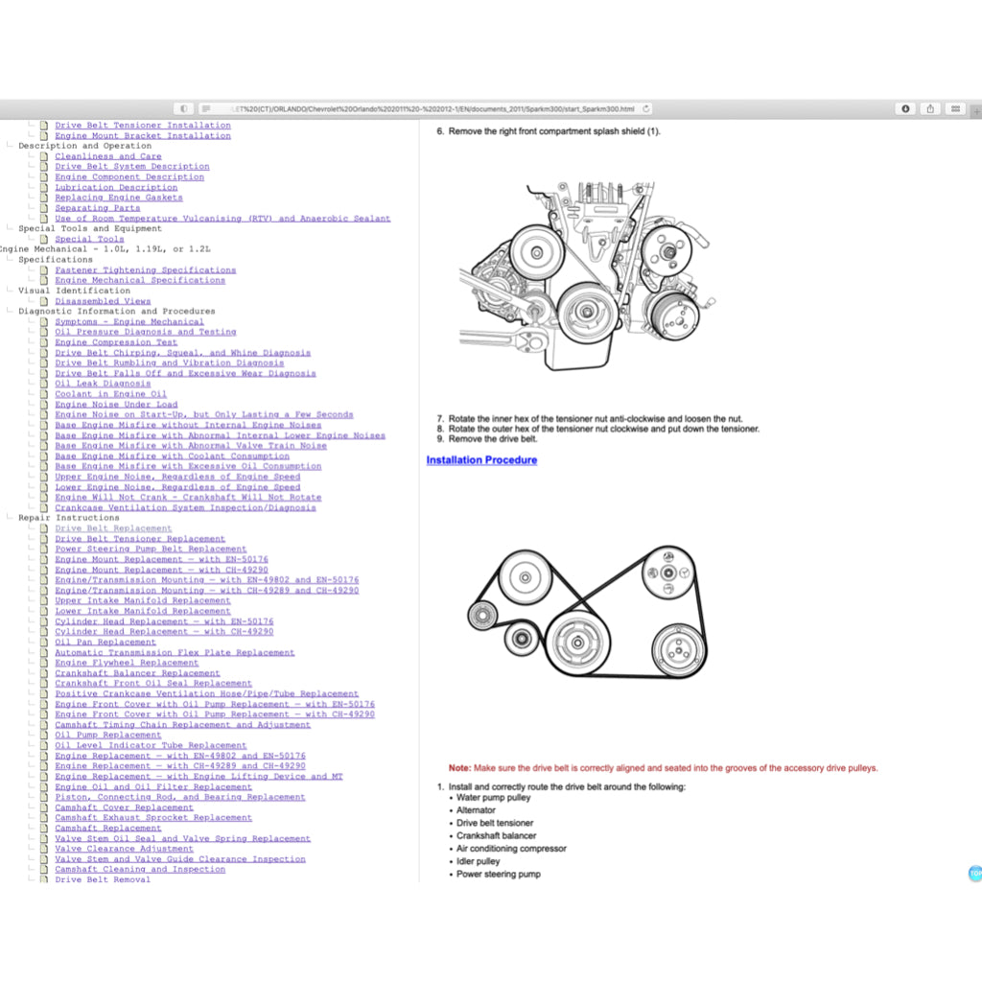Open the Oil Leak Diagnosis topic
The width and height of the screenshot is (982, 982).
pos(103,384)
